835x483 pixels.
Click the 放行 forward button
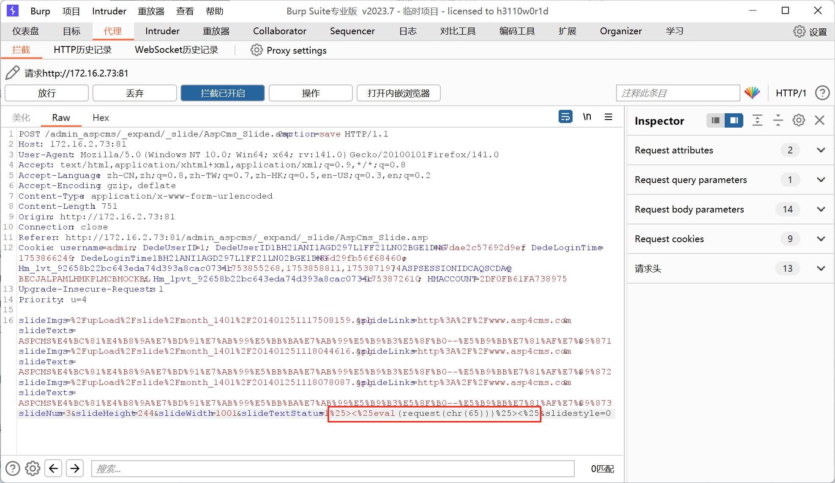coord(46,93)
